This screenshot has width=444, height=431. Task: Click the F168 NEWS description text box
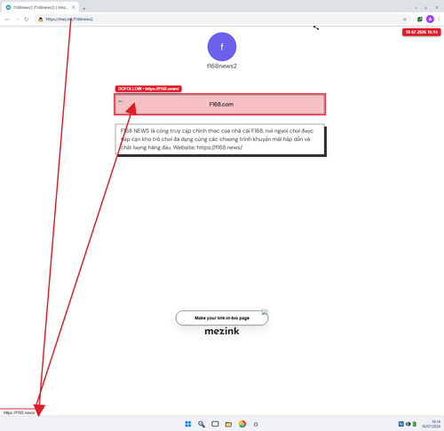(220, 139)
